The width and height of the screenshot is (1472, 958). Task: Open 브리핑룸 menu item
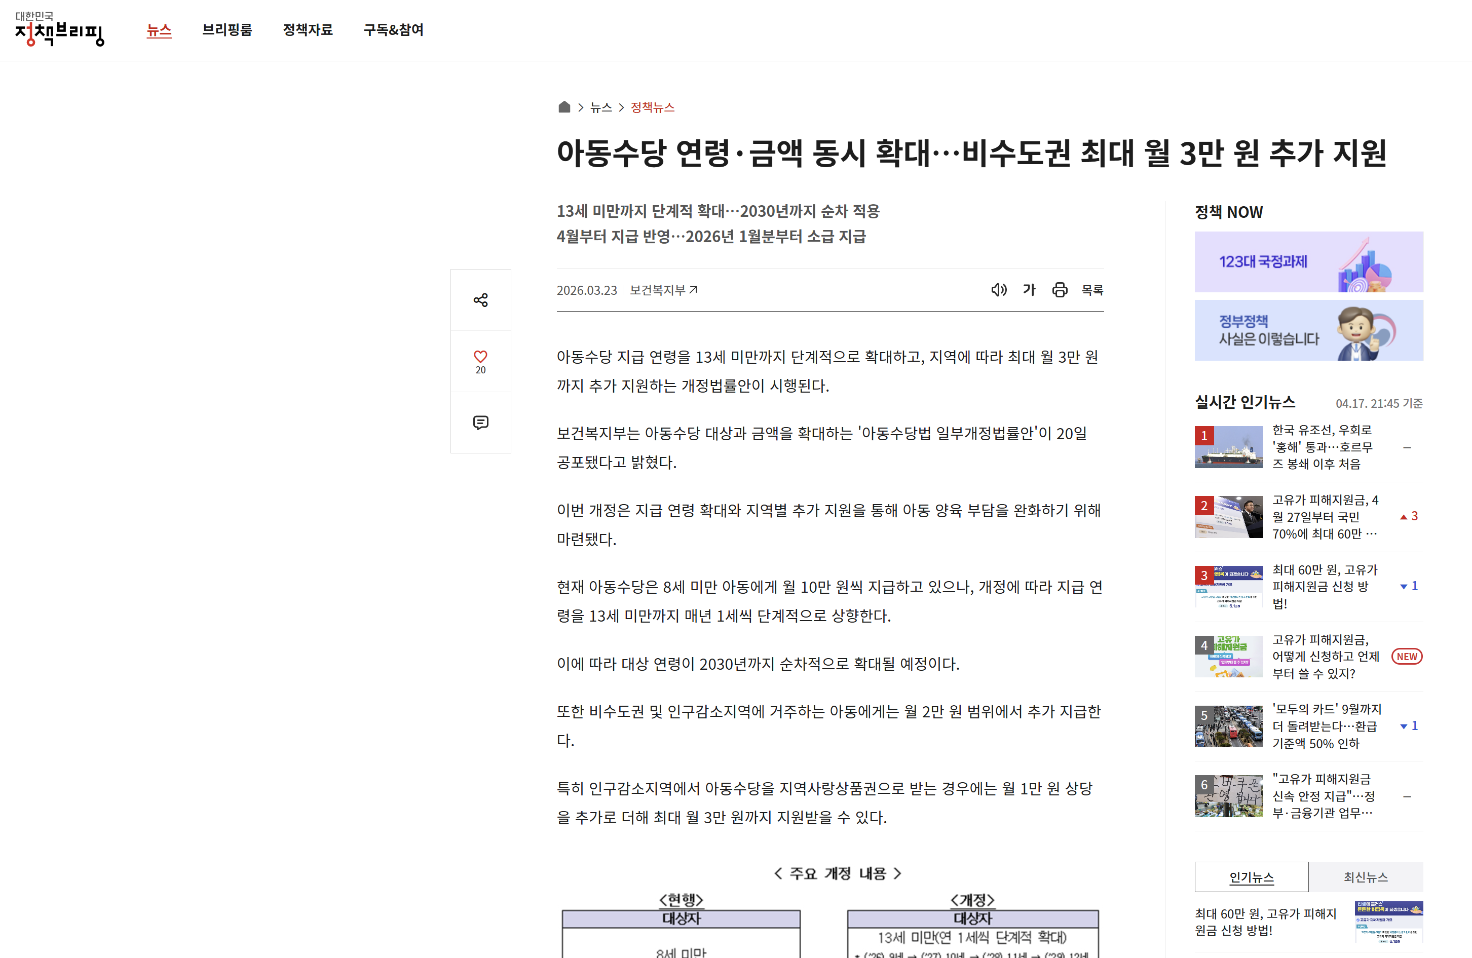227,30
